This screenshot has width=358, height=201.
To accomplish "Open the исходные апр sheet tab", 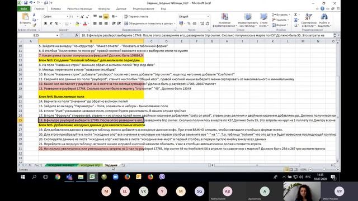I will pos(91,165).
